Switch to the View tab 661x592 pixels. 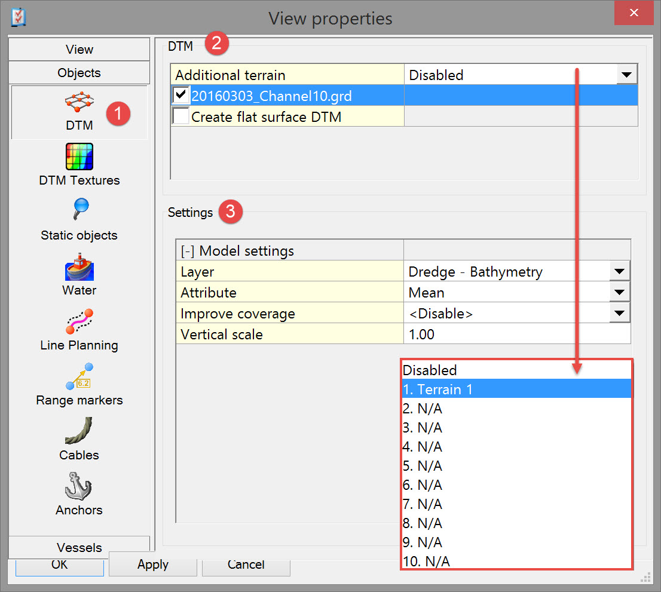pyautogui.click(x=79, y=50)
